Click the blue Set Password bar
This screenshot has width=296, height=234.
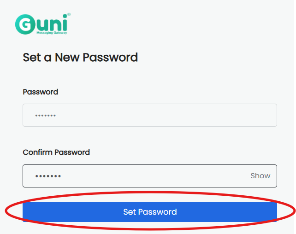(x=150, y=212)
